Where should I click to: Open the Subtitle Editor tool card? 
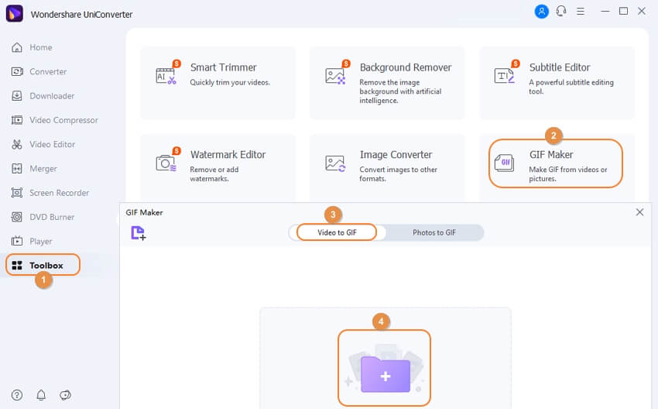[557, 82]
